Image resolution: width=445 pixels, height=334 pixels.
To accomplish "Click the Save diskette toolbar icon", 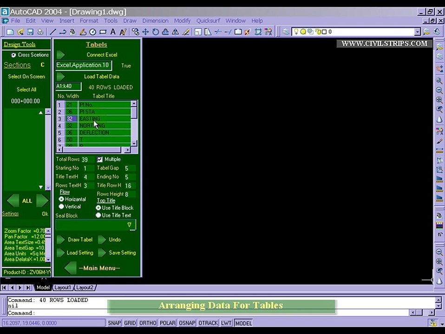I will [x=30, y=32].
